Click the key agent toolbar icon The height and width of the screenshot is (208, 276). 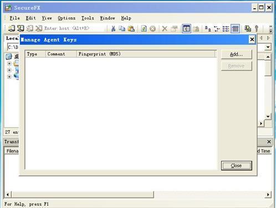[x=257, y=29]
